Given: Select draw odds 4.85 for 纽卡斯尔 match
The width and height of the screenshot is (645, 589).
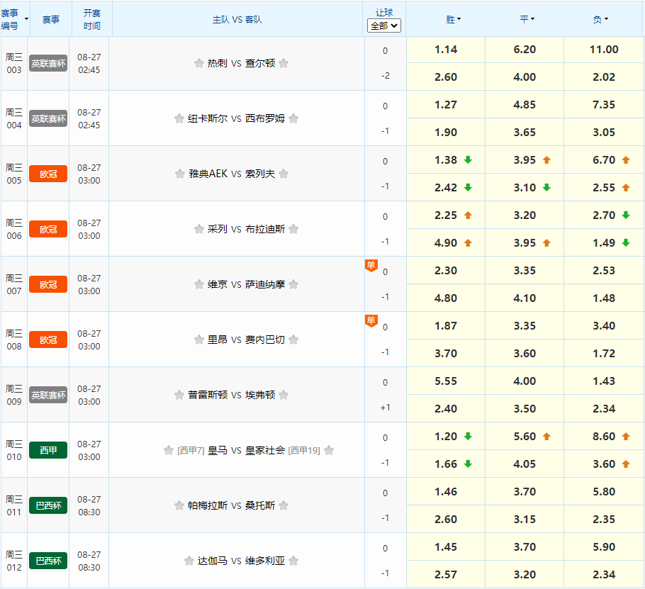Looking at the screenshot, I should pyautogui.click(x=525, y=105).
